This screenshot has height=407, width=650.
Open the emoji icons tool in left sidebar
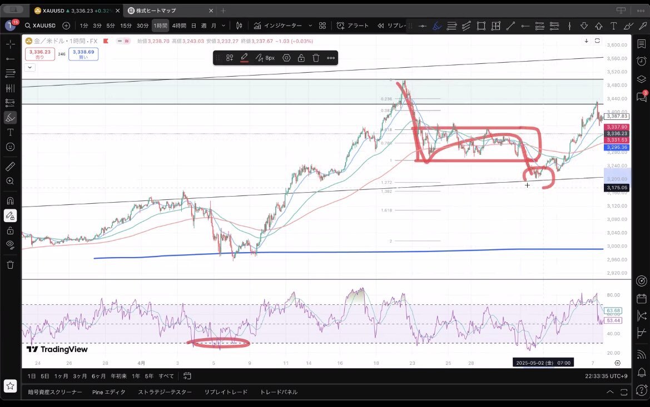click(11, 147)
